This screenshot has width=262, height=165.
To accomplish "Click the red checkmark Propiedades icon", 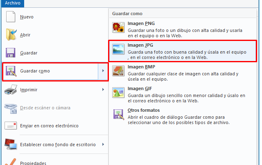I will coord(11,162).
